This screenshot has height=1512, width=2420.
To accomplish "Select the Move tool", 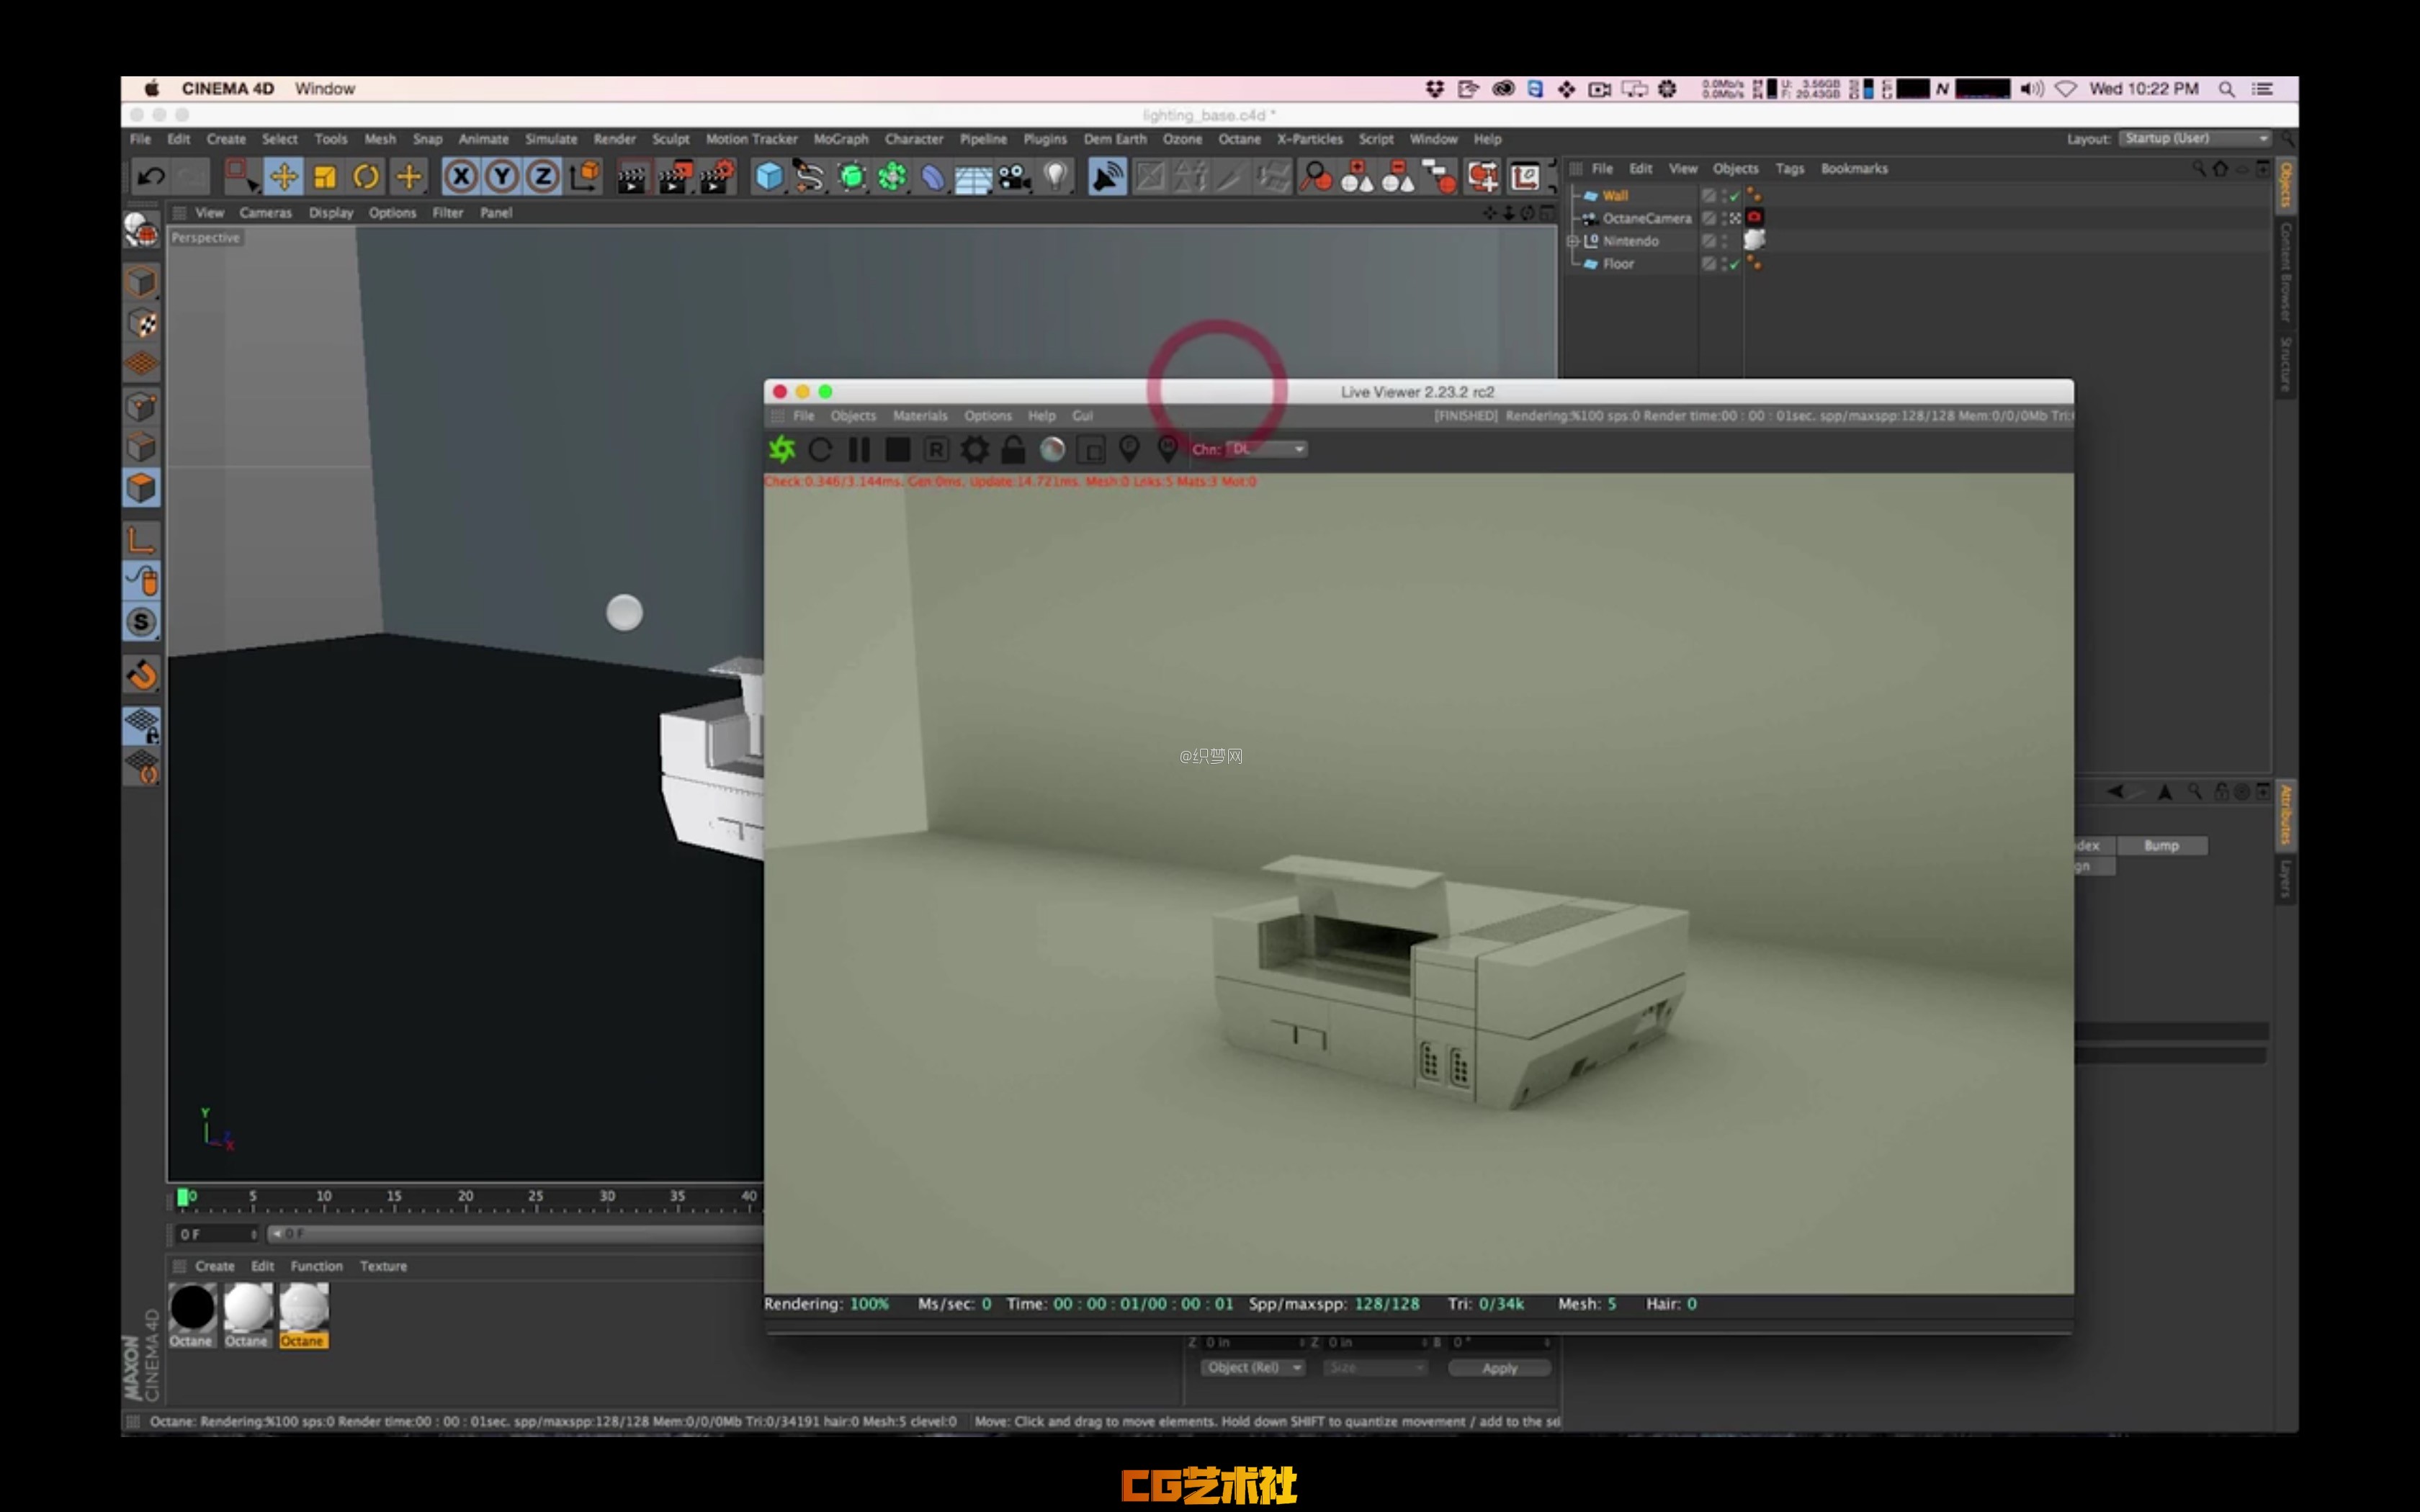I will [284, 178].
